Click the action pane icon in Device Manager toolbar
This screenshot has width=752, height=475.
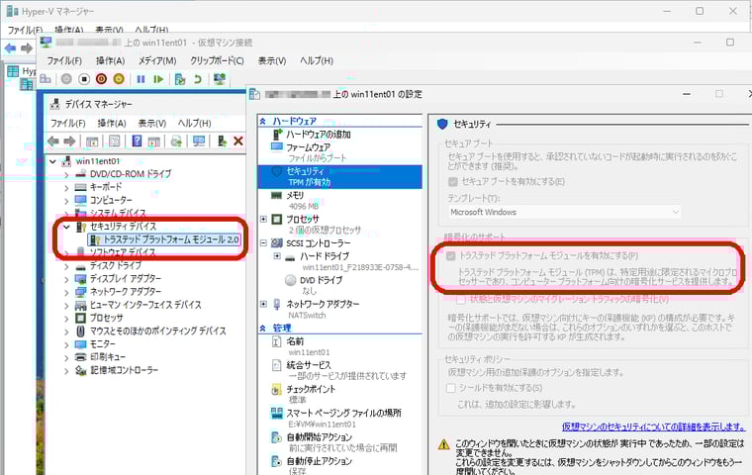(x=154, y=142)
